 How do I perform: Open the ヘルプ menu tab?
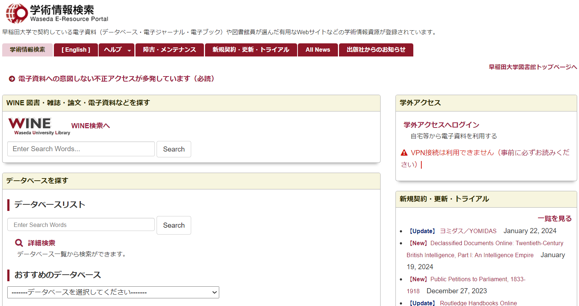[x=117, y=50]
